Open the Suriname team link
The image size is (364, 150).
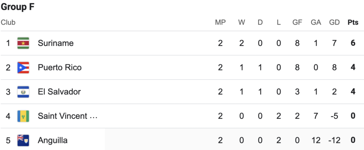pos(56,43)
